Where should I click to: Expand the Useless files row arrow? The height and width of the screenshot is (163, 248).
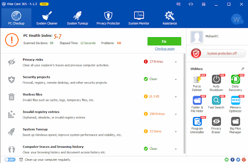176,97
